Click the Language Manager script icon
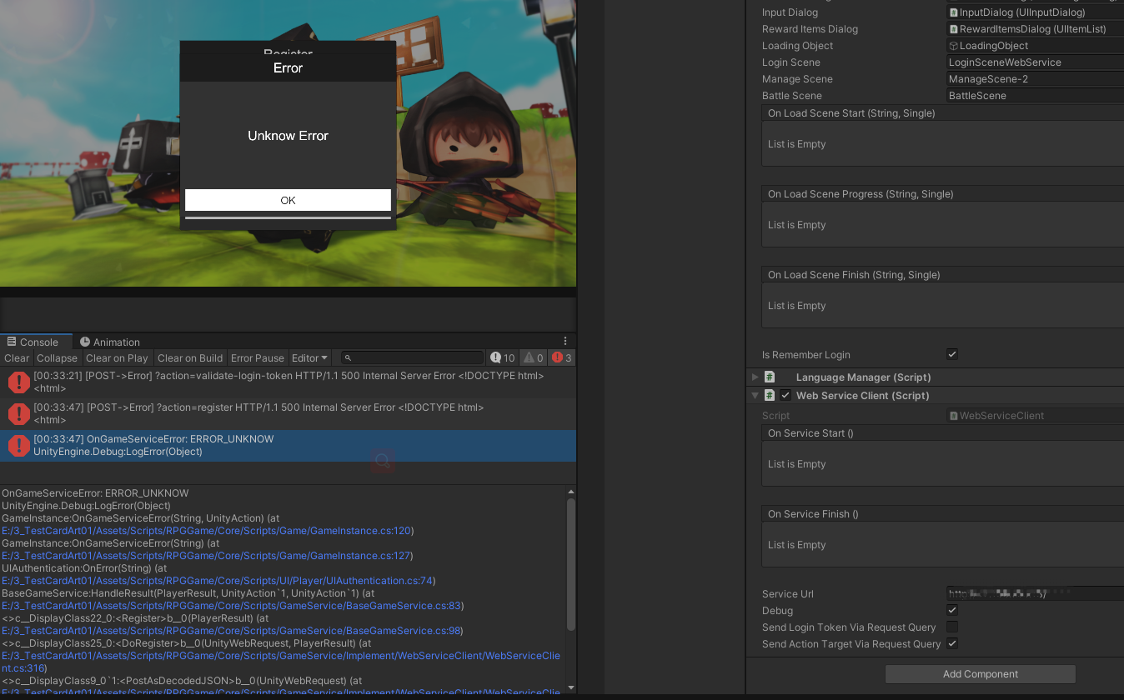 pyautogui.click(x=769, y=377)
